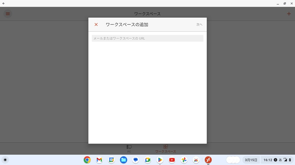This screenshot has height=165, width=295.
Task: Close the ワークスペースの追加 dialog with the X
Action: [96, 25]
